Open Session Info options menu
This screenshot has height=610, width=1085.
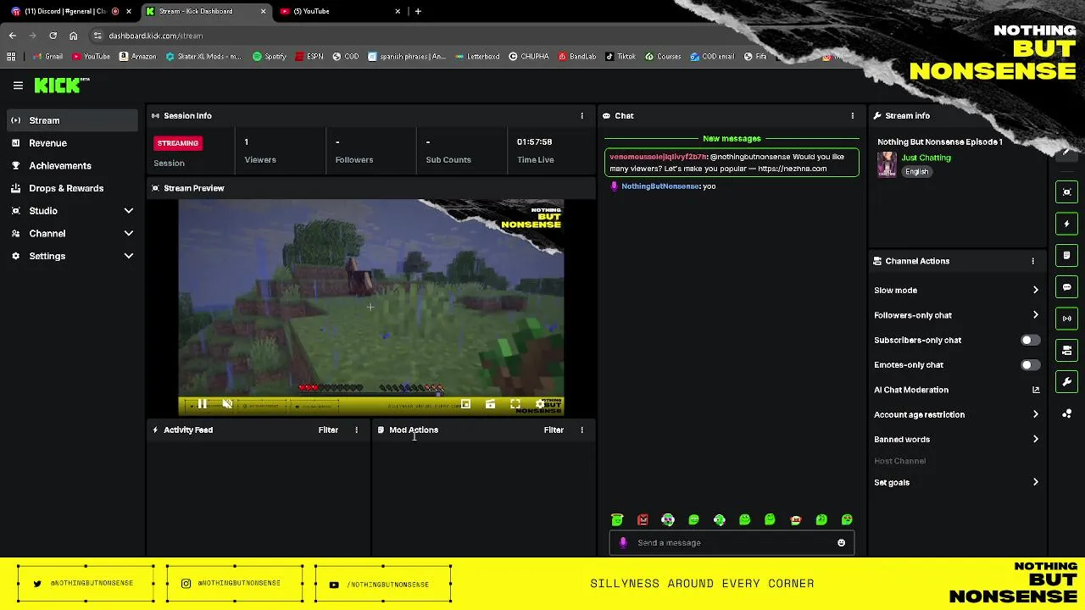(x=581, y=116)
